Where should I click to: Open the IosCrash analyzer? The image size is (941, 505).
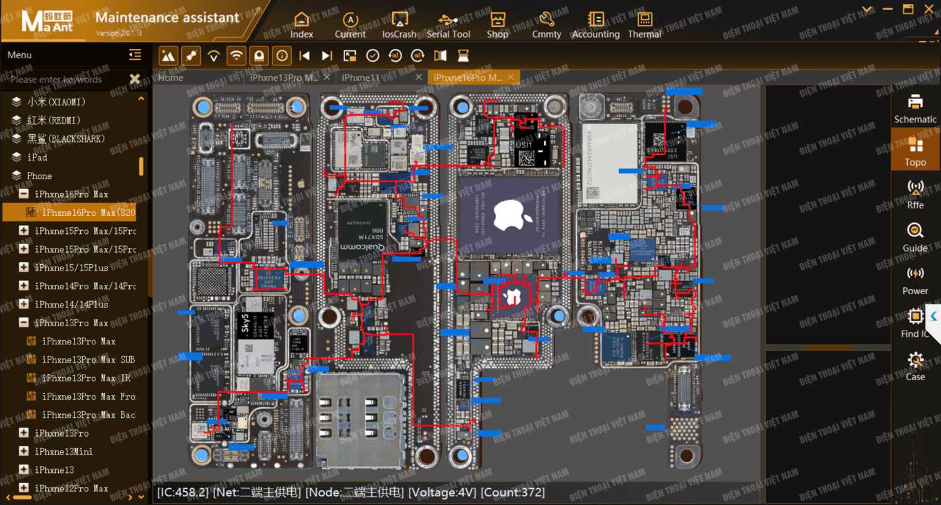400,25
